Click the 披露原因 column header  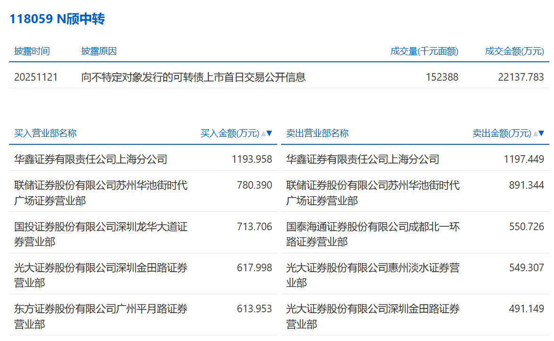coord(99,51)
